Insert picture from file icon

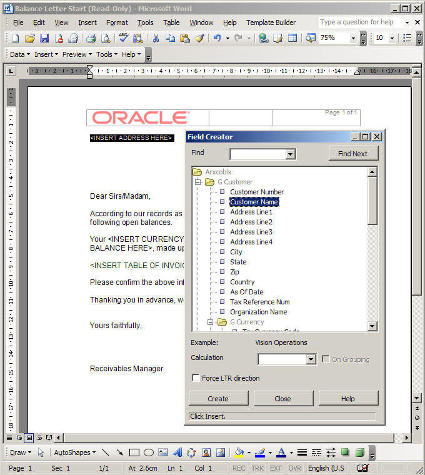point(221,452)
